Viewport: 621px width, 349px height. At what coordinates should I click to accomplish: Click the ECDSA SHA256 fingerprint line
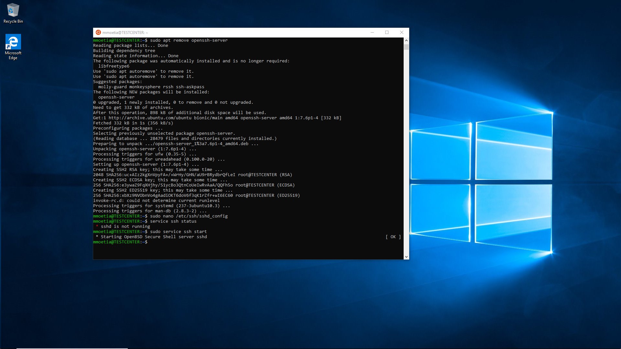coord(194,185)
